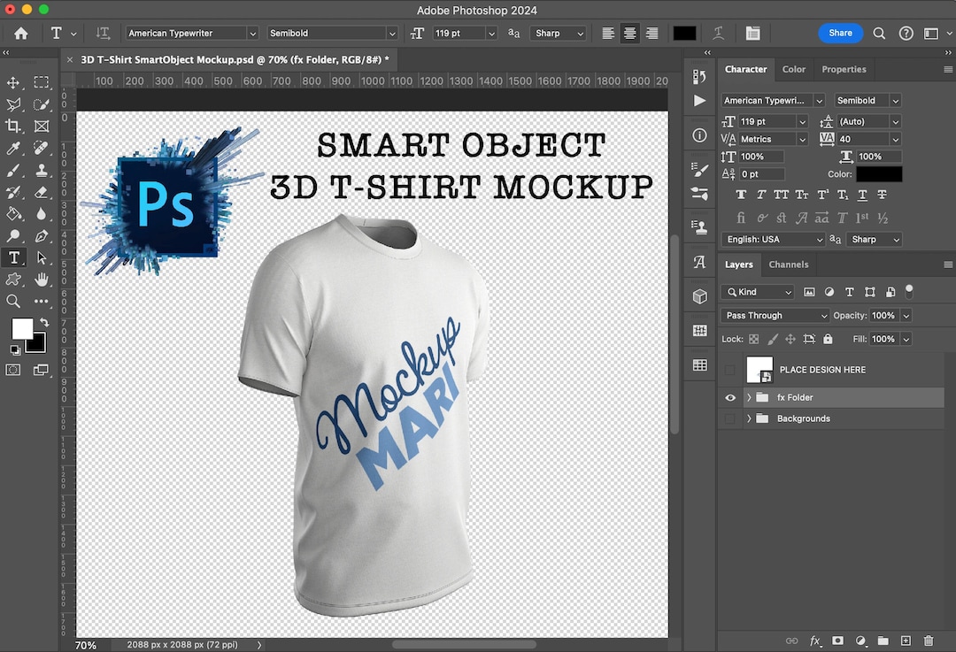The height and width of the screenshot is (652, 956).
Task: Choose the Crop tool in the toolbar
Action: click(x=13, y=126)
